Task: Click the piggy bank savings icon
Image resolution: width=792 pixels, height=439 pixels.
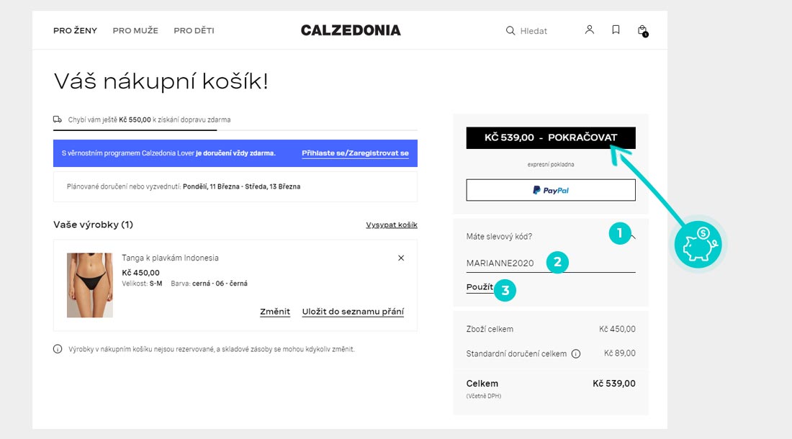Action: (x=698, y=245)
